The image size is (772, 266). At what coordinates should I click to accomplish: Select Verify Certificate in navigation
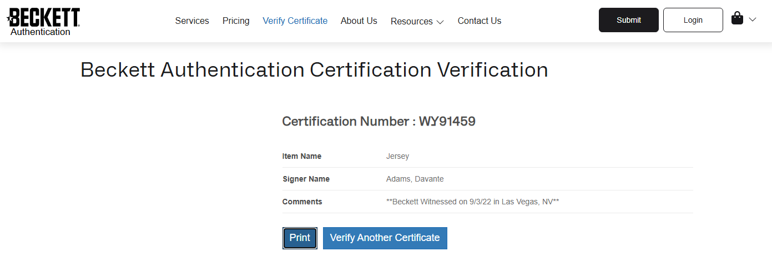click(295, 21)
